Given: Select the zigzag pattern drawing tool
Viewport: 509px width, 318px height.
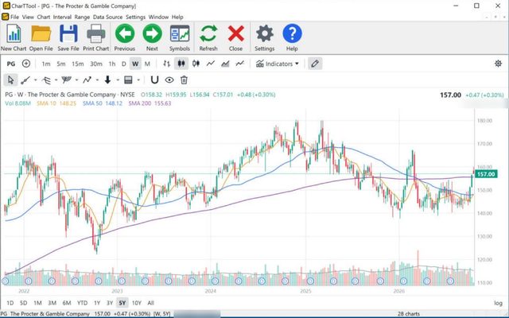Looking at the screenshot, I should tap(87, 79).
